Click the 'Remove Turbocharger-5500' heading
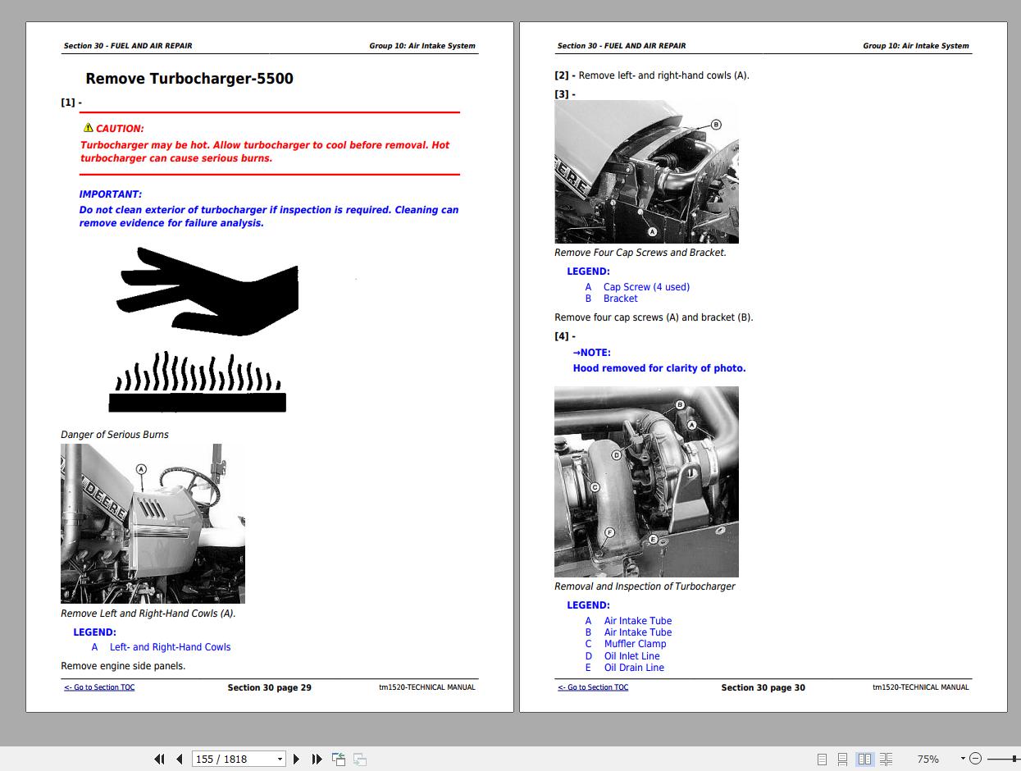1021x771 pixels. pyautogui.click(x=189, y=79)
